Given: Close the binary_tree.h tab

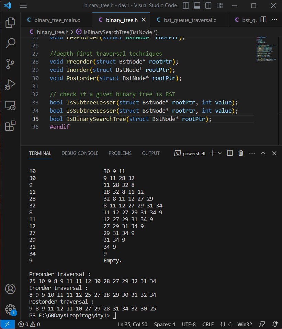Looking at the screenshot, I should (144, 20).
